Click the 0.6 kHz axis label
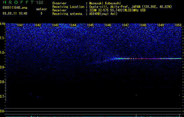The width and height of the screenshot is (184, 117). point(2,111)
